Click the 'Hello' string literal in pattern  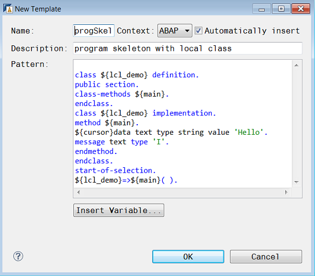tap(249, 132)
